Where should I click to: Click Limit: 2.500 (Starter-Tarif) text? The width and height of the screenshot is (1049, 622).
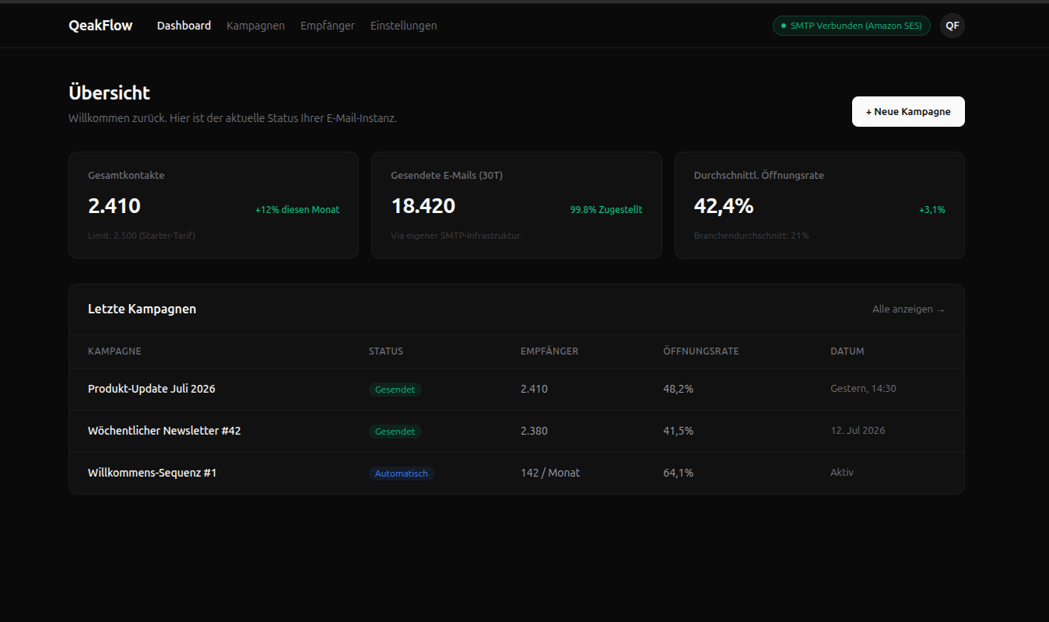click(x=142, y=236)
